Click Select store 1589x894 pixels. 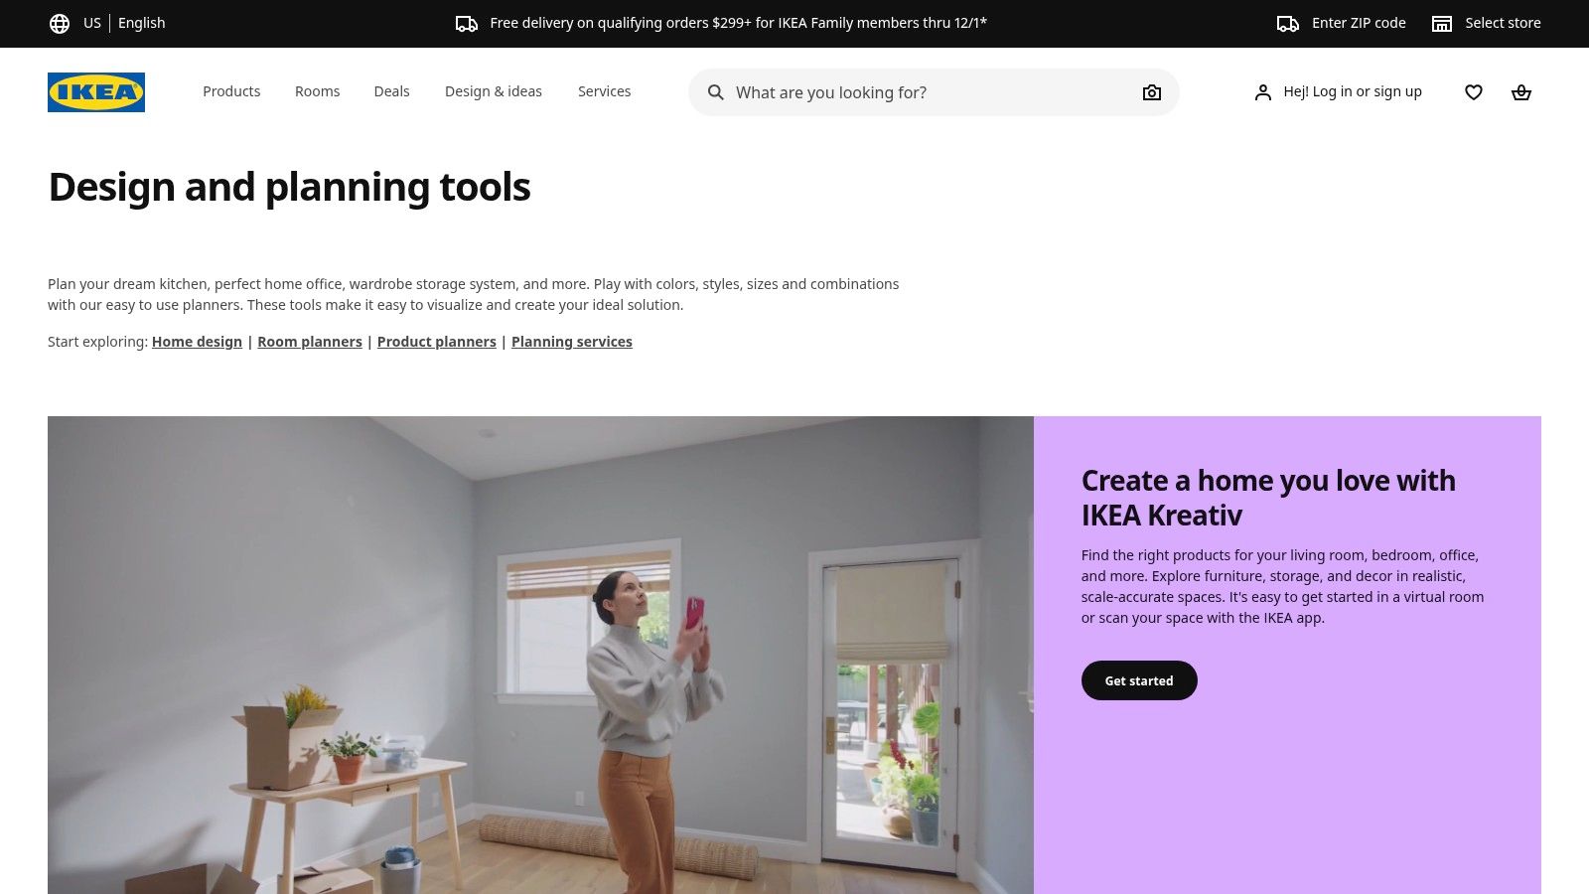click(x=1503, y=23)
